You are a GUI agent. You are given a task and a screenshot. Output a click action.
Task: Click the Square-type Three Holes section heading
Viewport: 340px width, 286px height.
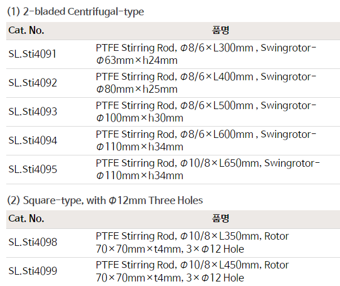point(104,200)
